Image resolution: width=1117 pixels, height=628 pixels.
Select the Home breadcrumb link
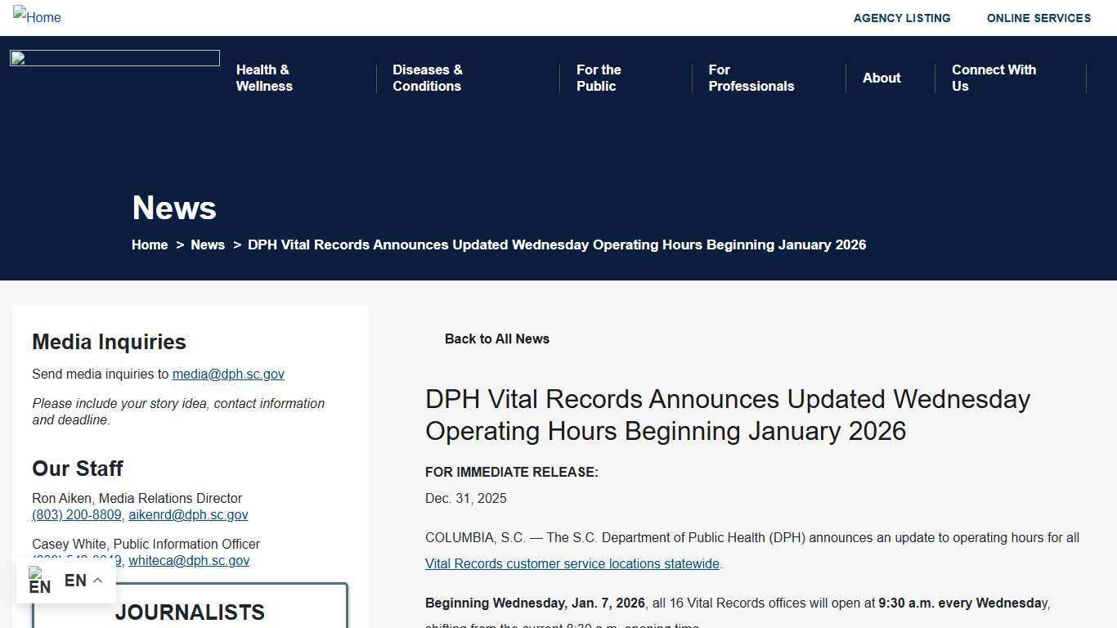[x=150, y=244]
